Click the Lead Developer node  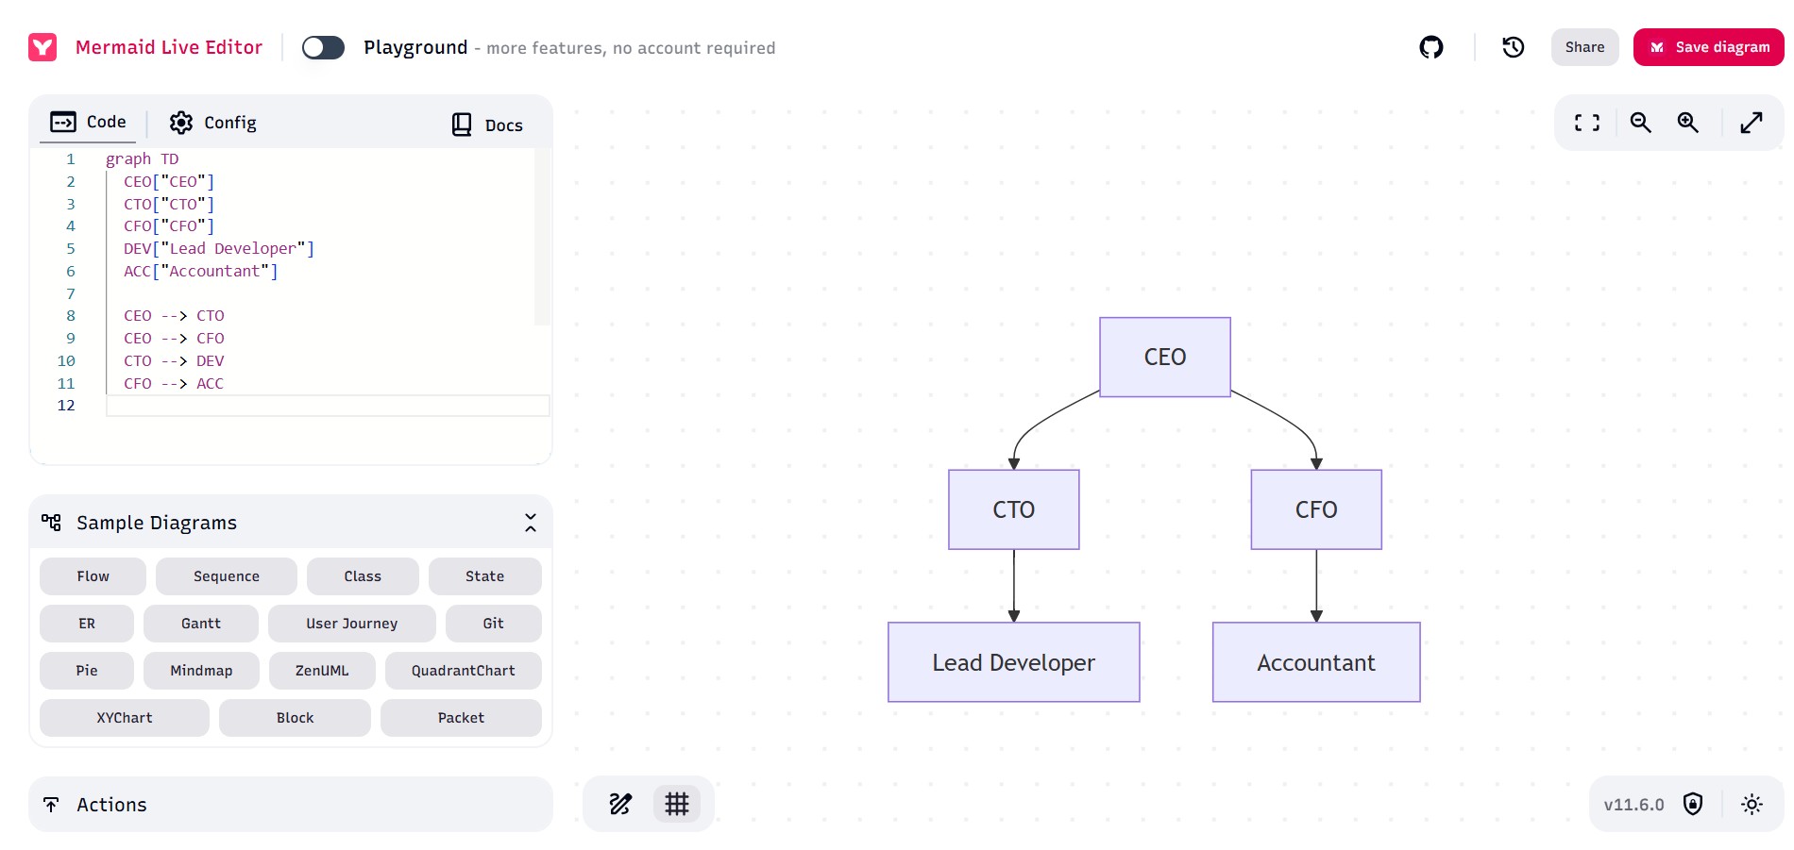point(1014,662)
